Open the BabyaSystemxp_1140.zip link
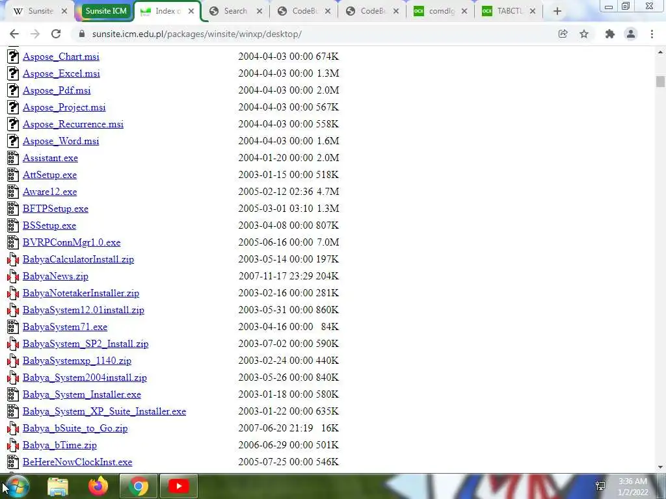 click(77, 361)
